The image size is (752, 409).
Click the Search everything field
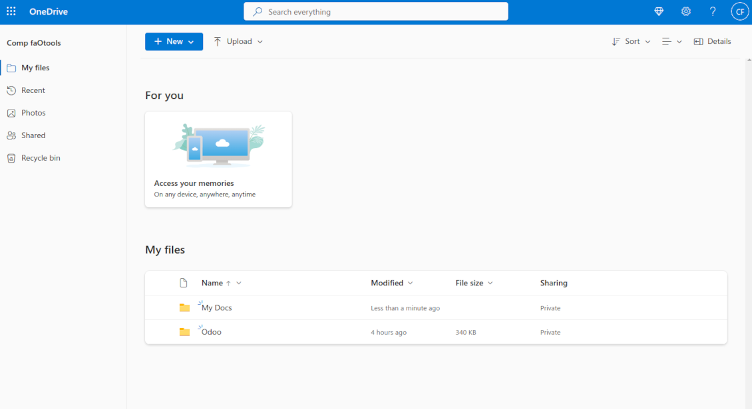coord(375,11)
